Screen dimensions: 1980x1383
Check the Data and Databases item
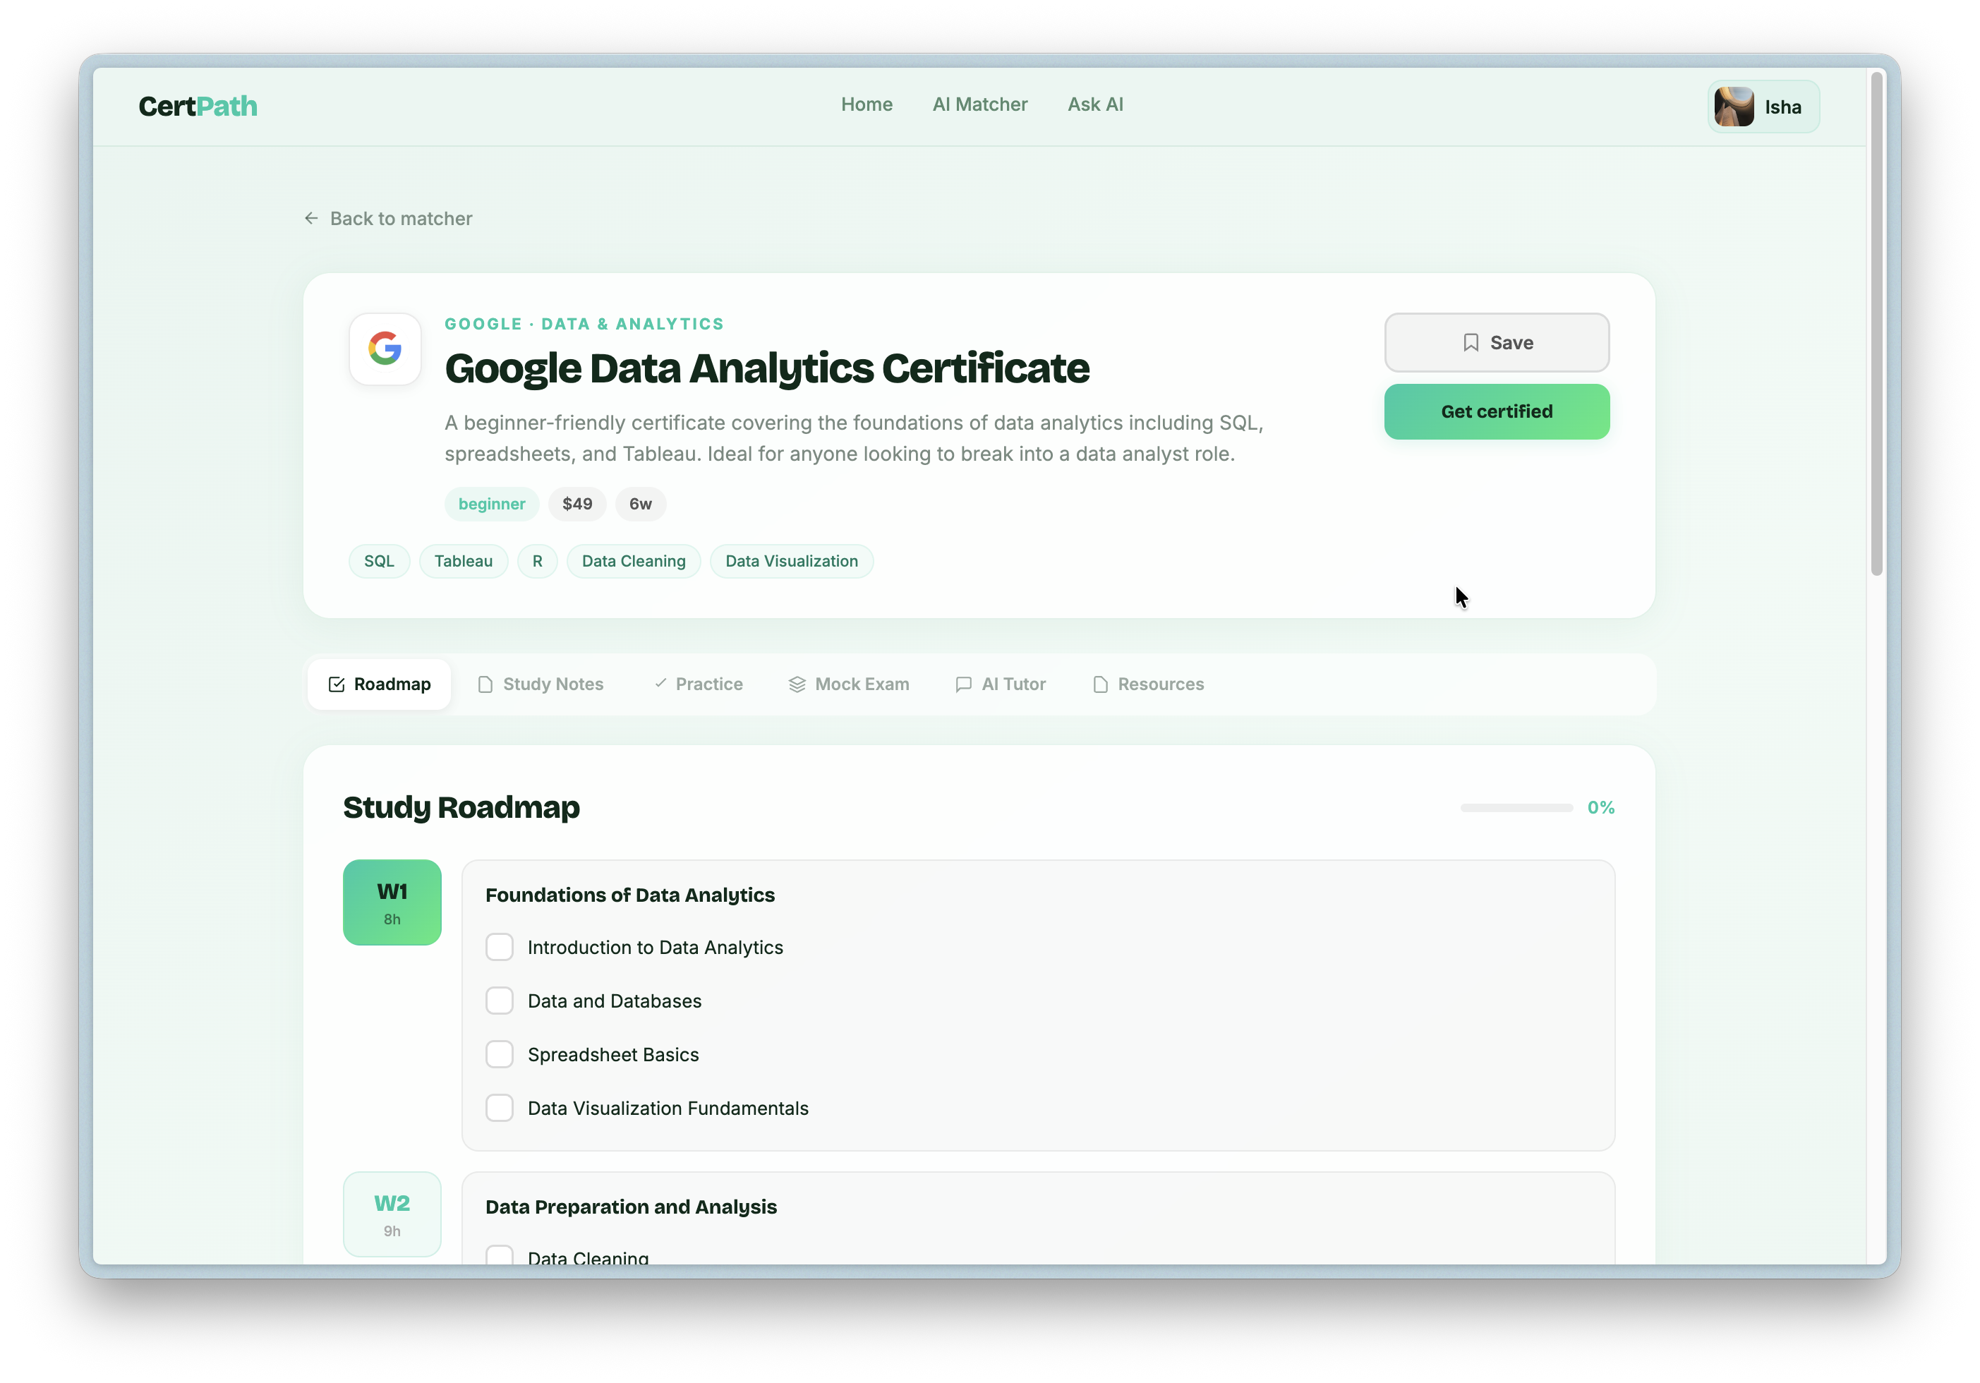[x=500, y=1000]
